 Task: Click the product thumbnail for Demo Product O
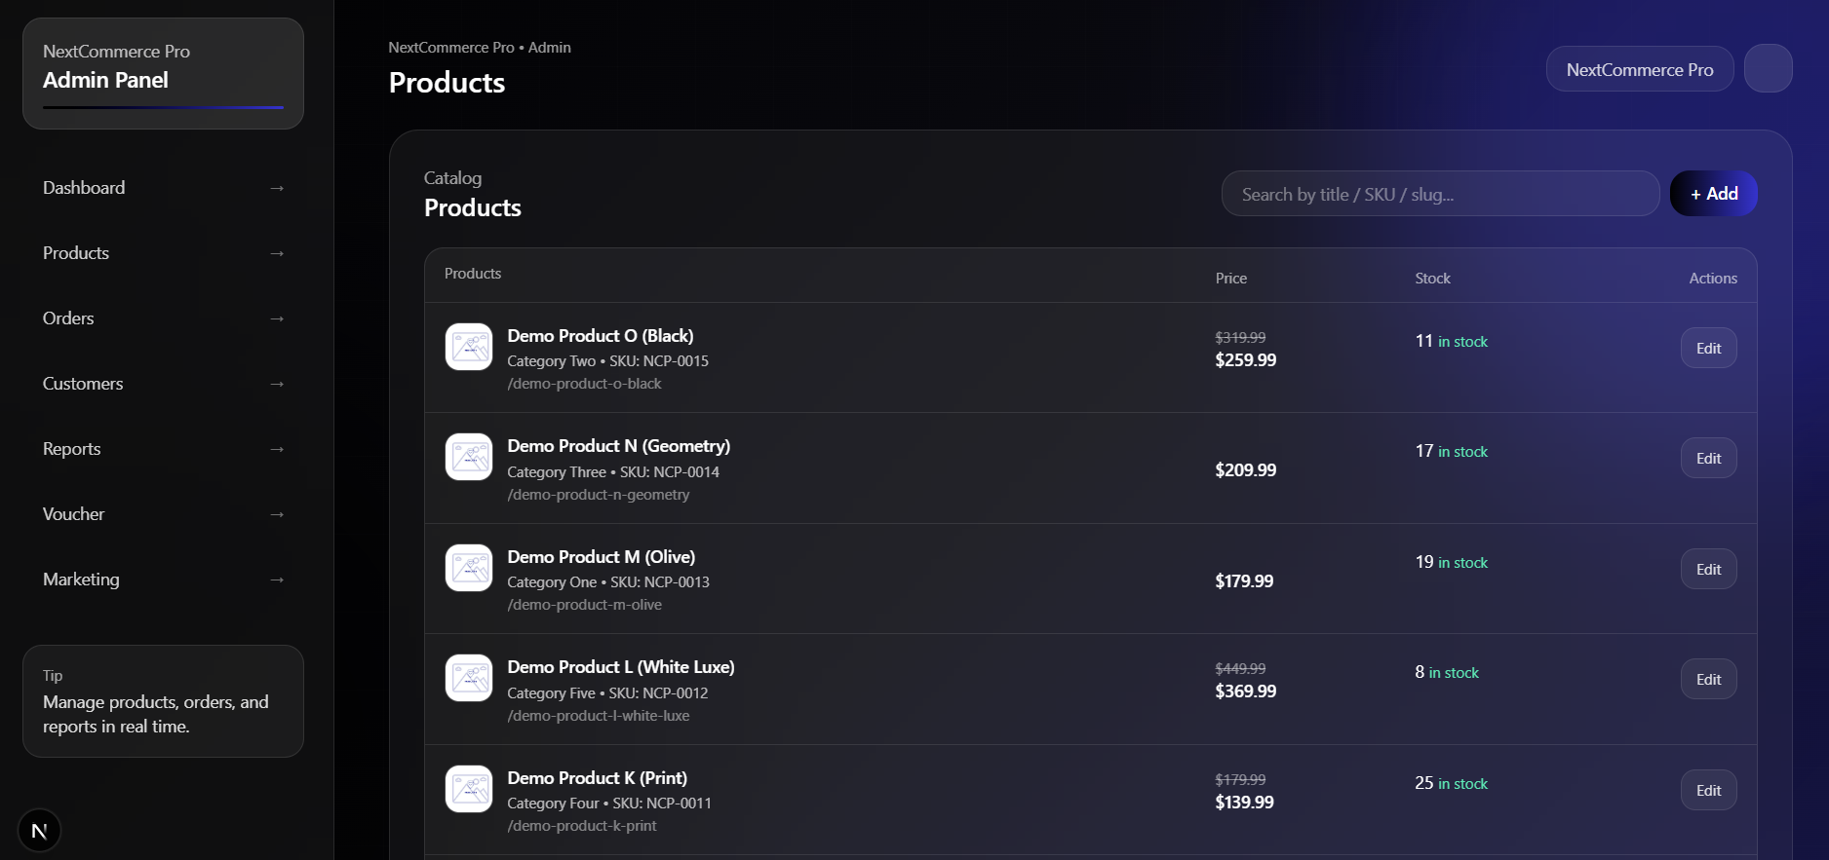click(x=468, y=346)
